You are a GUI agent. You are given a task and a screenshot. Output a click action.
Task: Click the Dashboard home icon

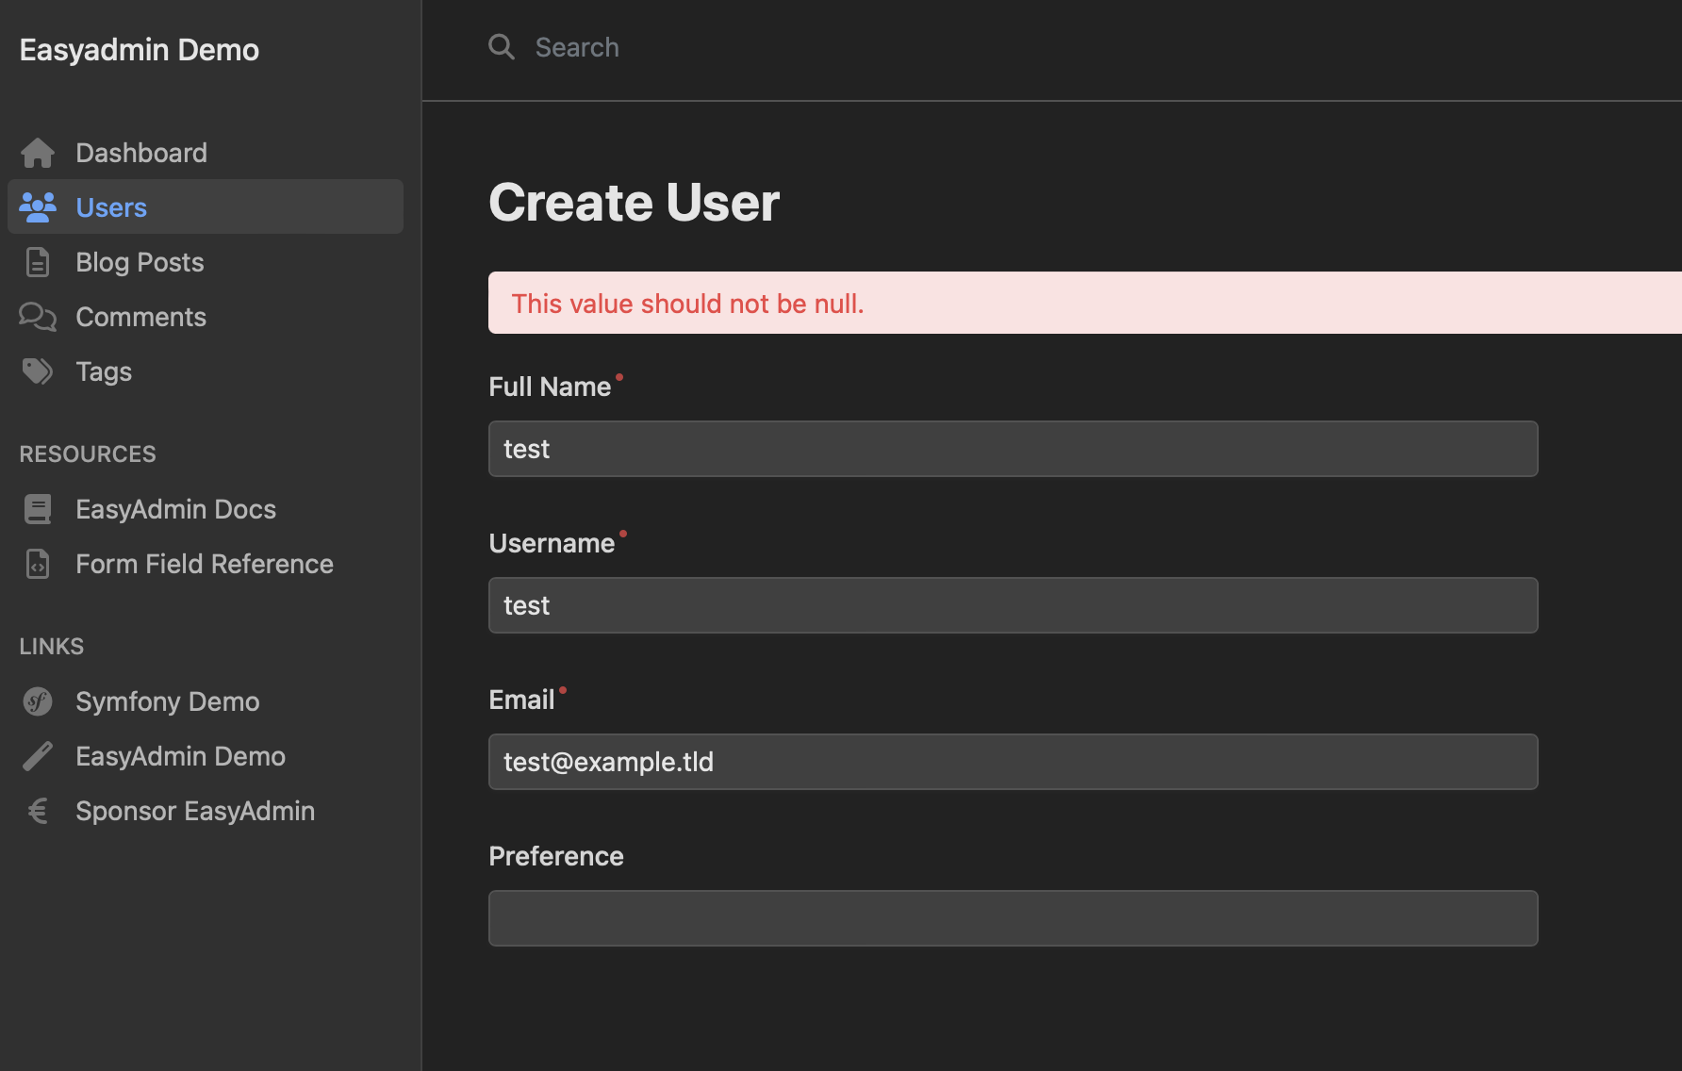38,152
